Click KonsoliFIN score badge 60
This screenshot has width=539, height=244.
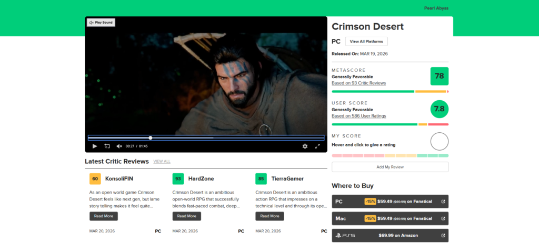[x=95, y=179]
